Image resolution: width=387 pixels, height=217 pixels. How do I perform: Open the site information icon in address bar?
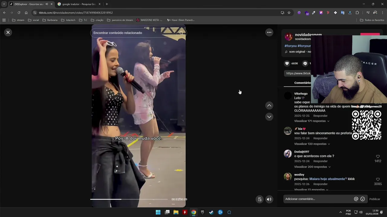[35, 13]
